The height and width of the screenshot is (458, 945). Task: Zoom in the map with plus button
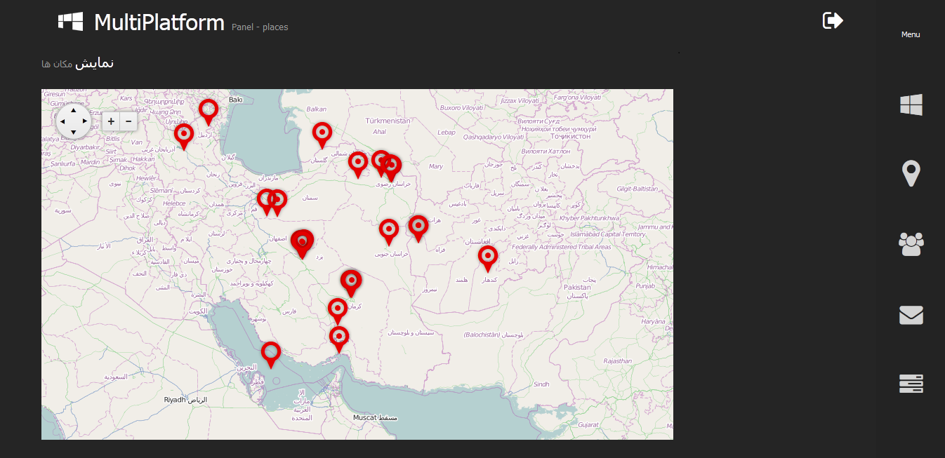[111, 121]
